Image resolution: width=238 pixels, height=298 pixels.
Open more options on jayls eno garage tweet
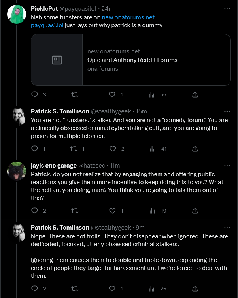click(x=227, y=166)
